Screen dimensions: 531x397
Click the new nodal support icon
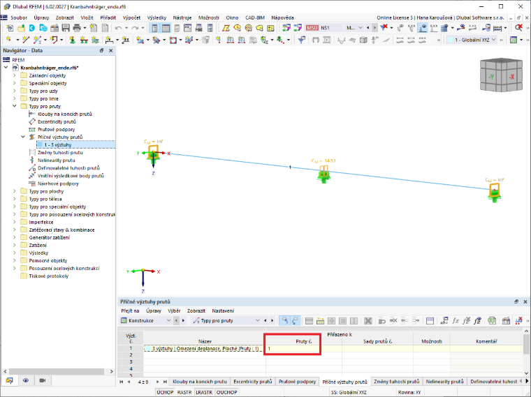tap(72, 40)
